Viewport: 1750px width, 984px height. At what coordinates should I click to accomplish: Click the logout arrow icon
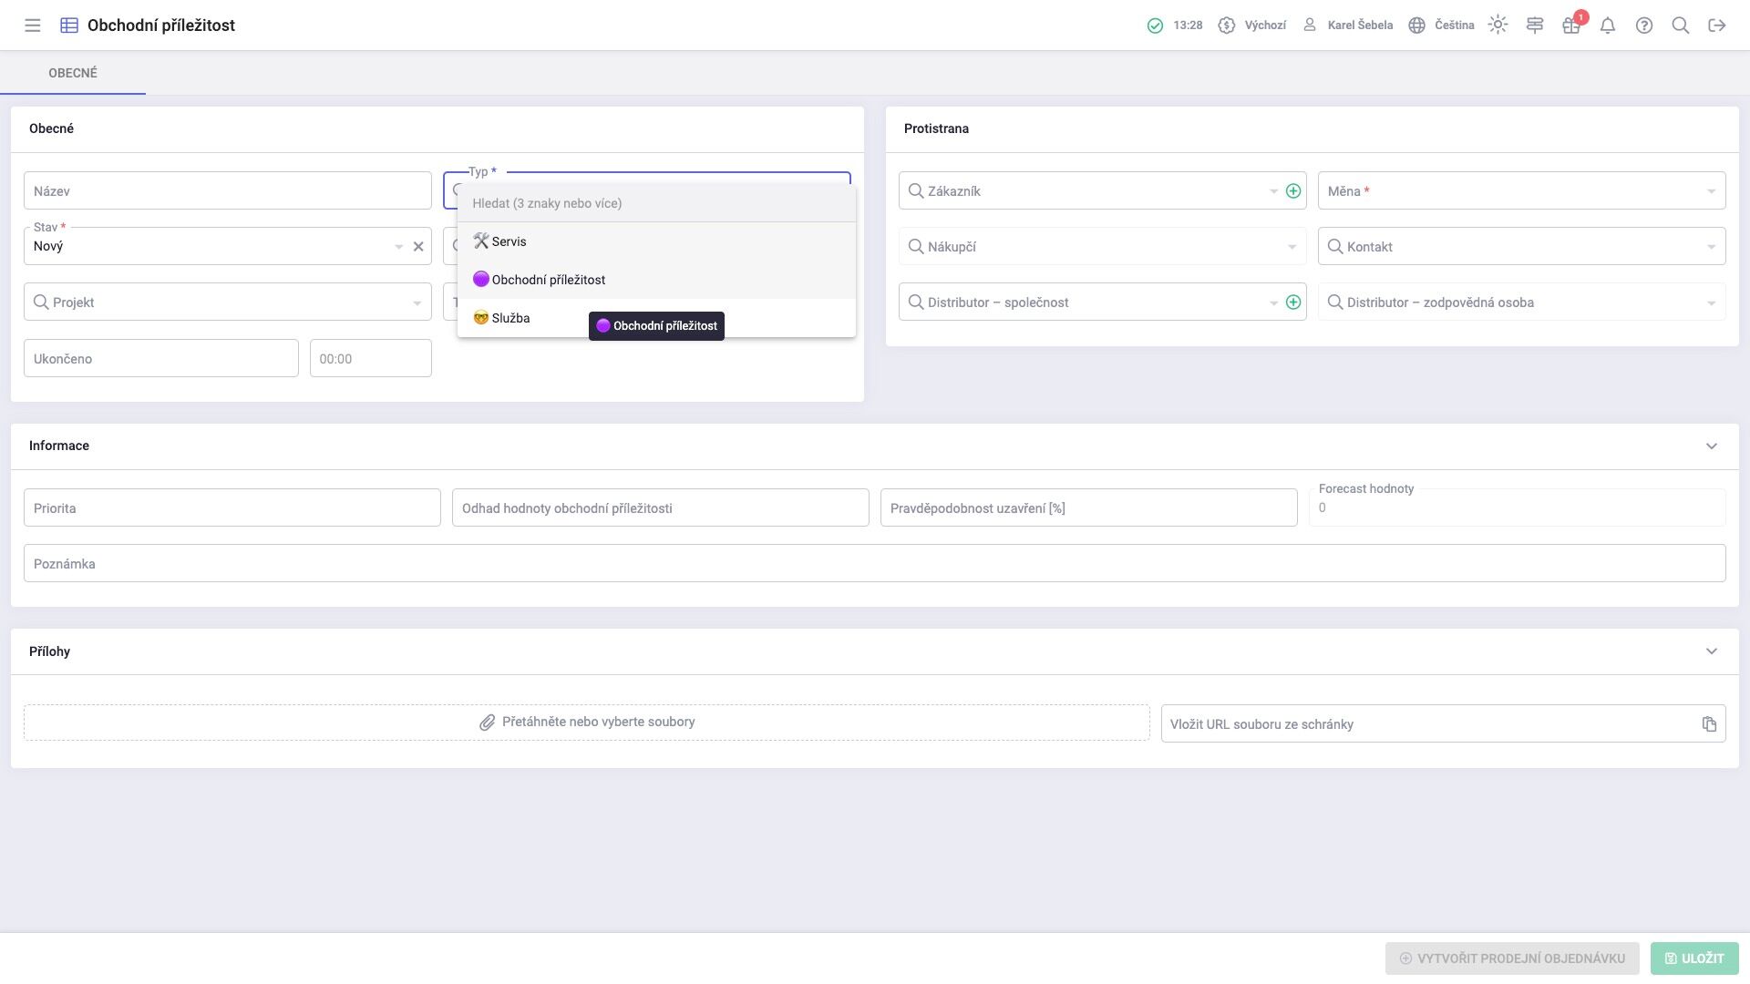coord(1717,26)
